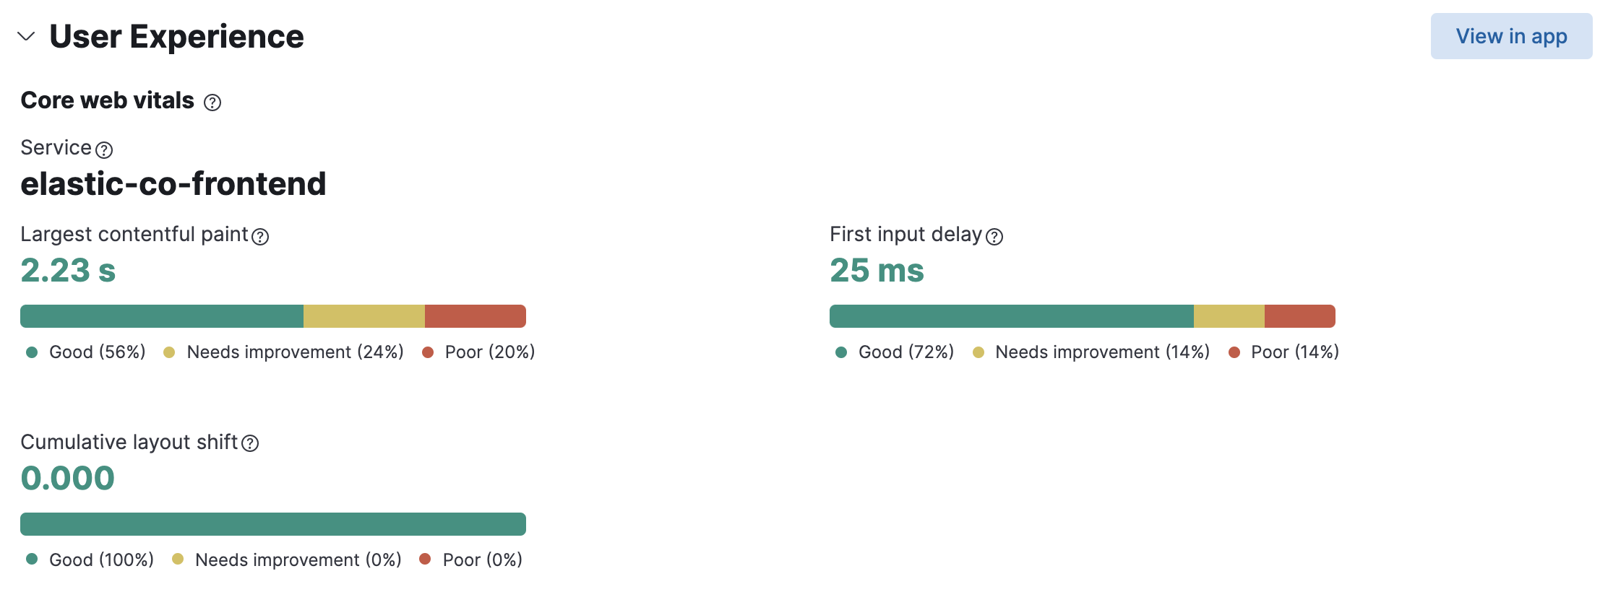Click the Service help question icon

(x=104, y=150)
